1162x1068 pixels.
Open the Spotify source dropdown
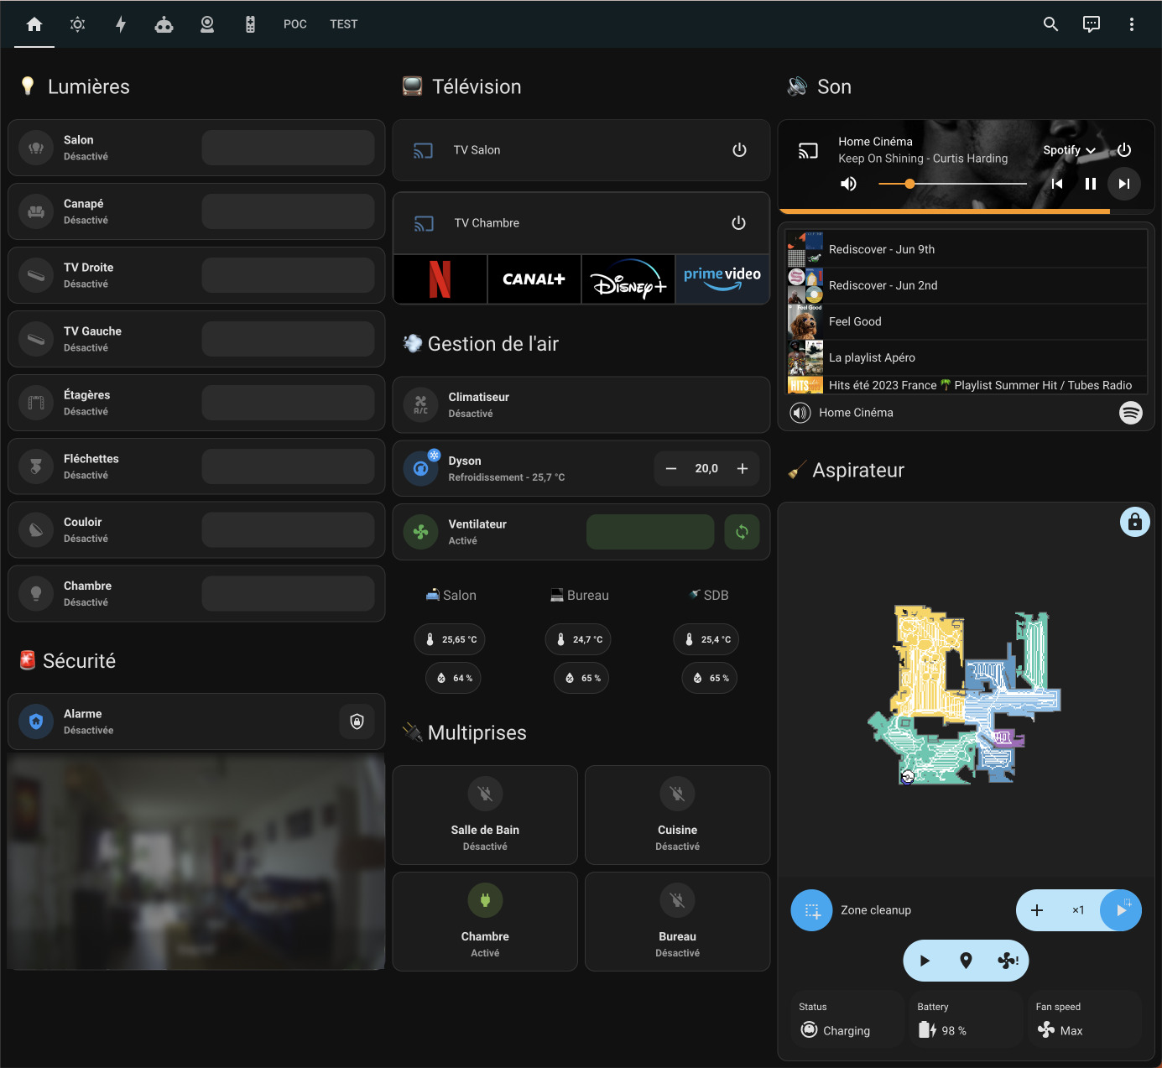1070,150
